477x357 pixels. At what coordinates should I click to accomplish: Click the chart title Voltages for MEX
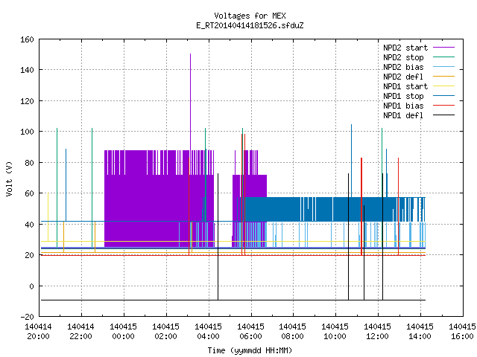click(x=250, y=16)
